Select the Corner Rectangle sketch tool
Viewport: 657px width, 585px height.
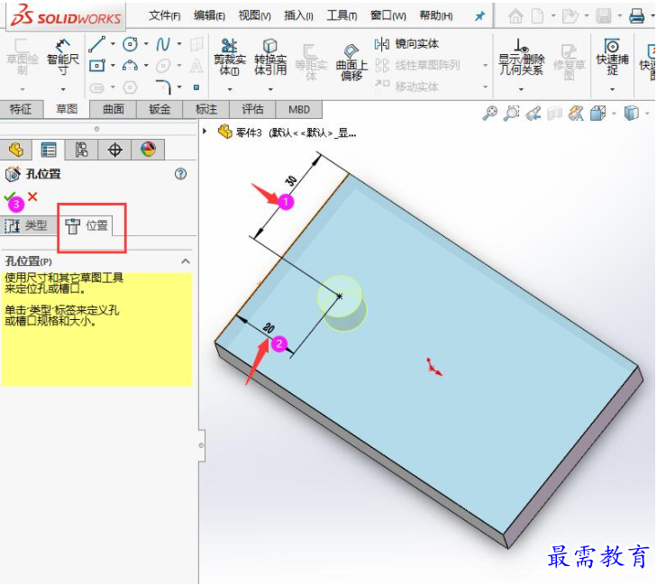point(97,66)
